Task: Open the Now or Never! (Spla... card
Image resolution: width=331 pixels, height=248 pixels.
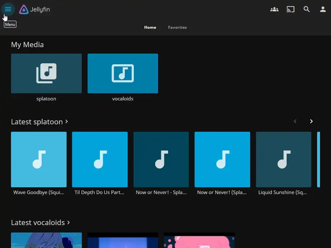Action: tap(222, 160)
